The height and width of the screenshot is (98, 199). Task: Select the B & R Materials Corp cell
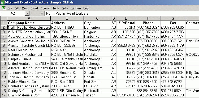coord(29,95)
